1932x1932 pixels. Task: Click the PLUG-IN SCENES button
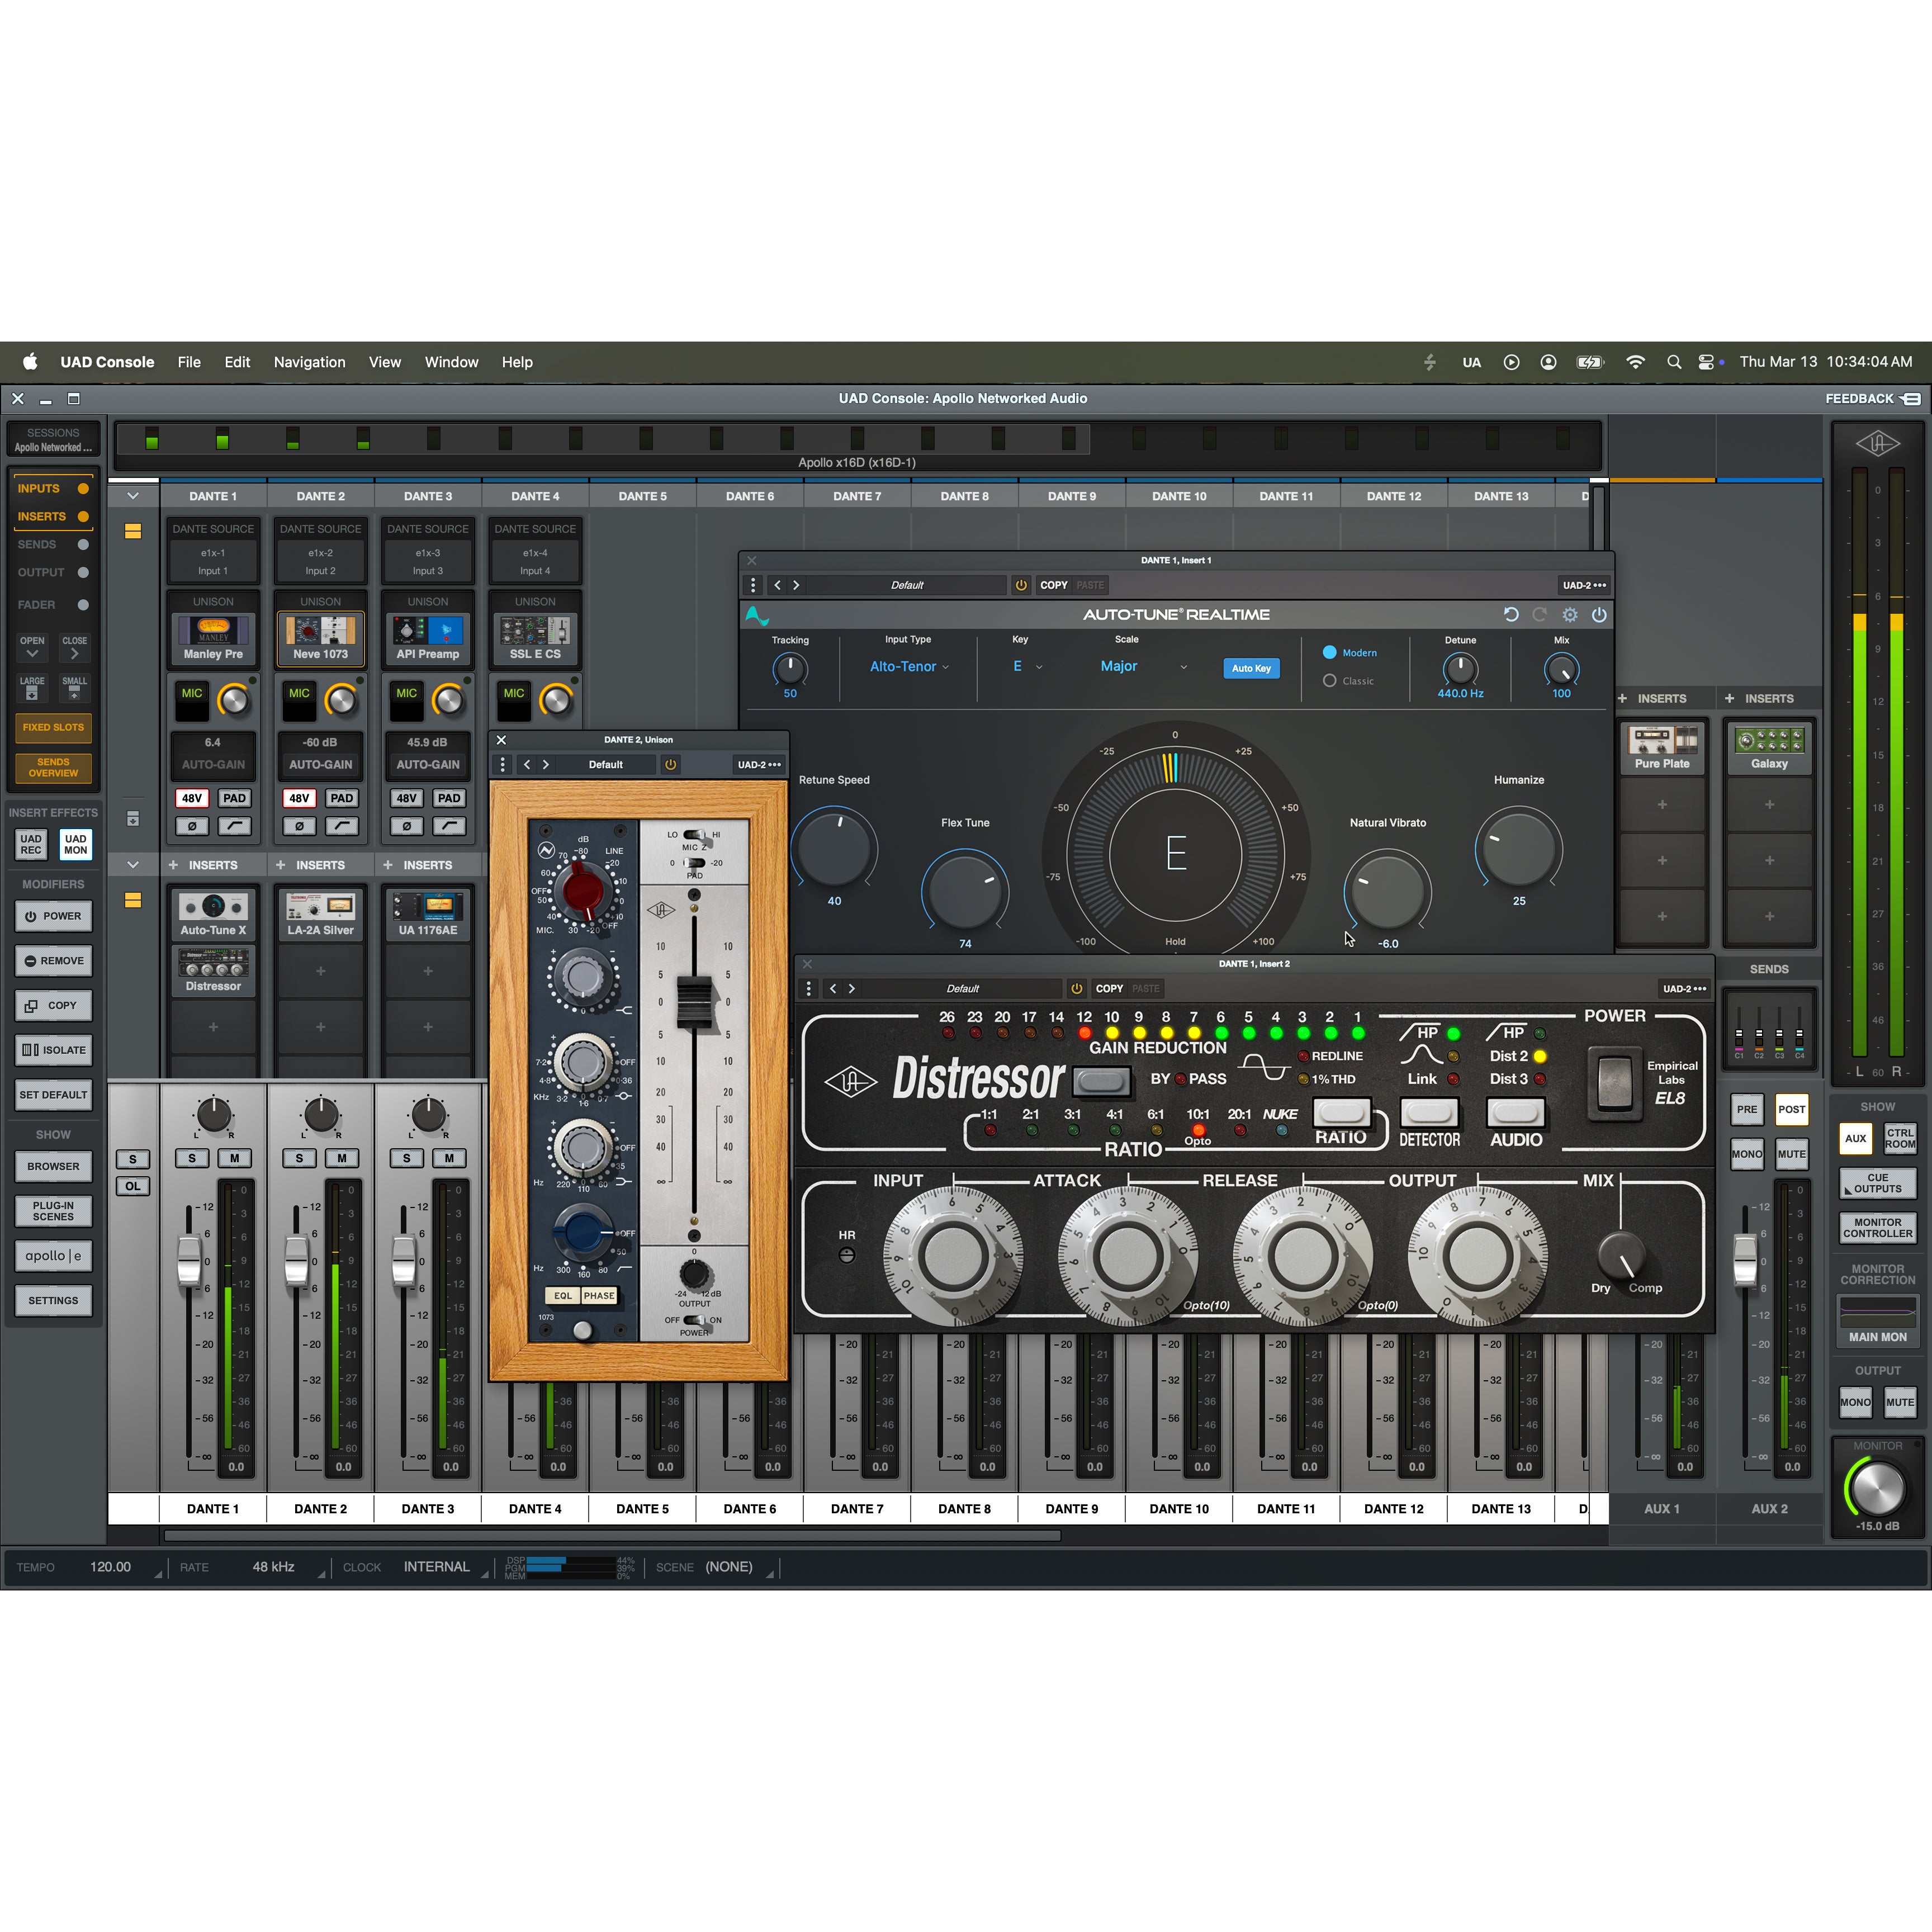[x=53, y=1211]
